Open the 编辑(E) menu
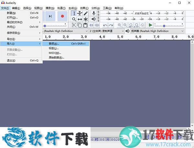The width and height of the screenshot is (194, 148). [x=16, y=8]
